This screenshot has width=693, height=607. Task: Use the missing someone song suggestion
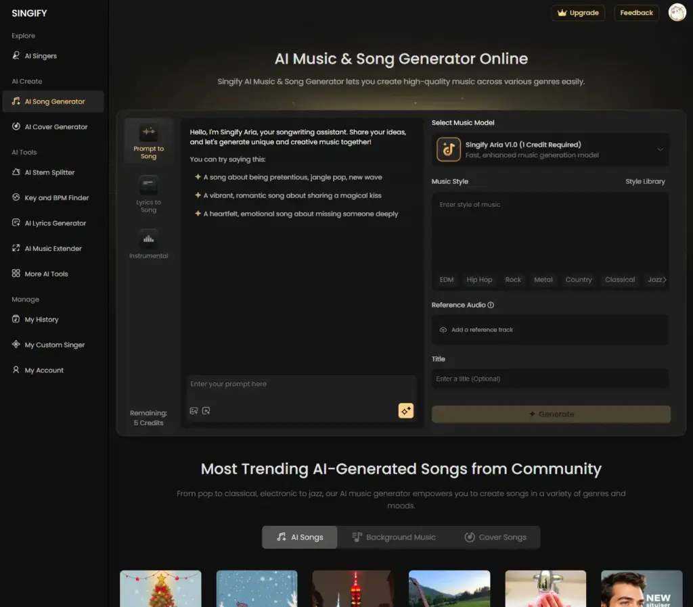(300, 214)
